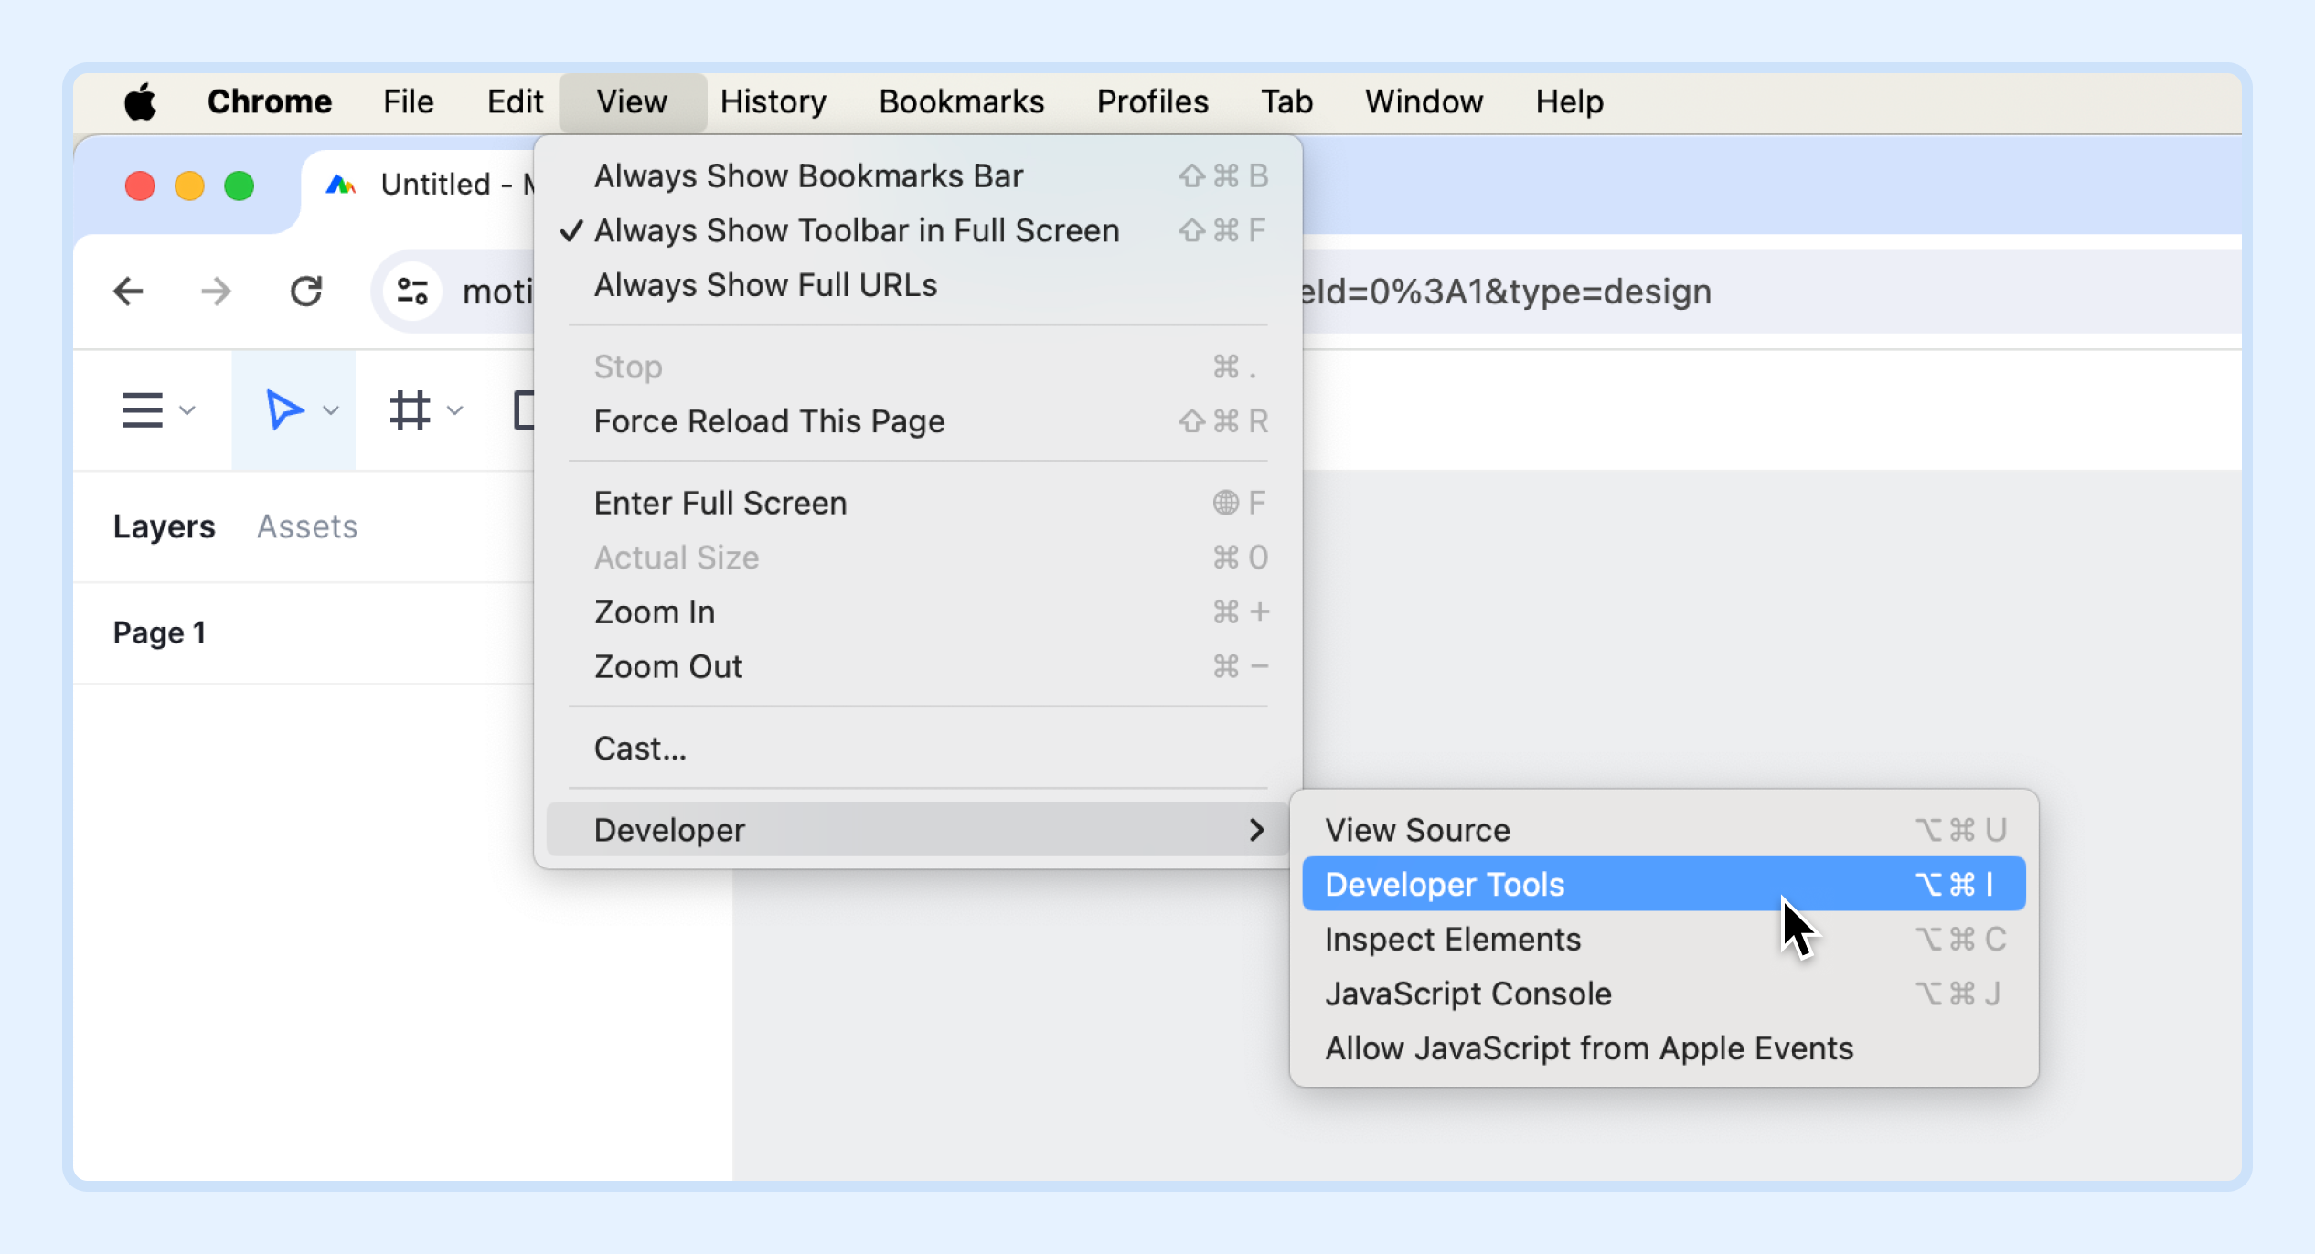The image size is (2315, 1254).
Task: Click the browser forward arrow
Action: coord(216,292)
